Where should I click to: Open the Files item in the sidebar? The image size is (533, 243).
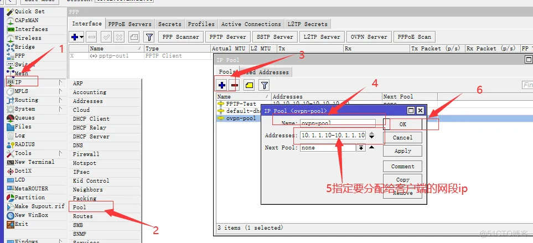(x=23, y=127)
